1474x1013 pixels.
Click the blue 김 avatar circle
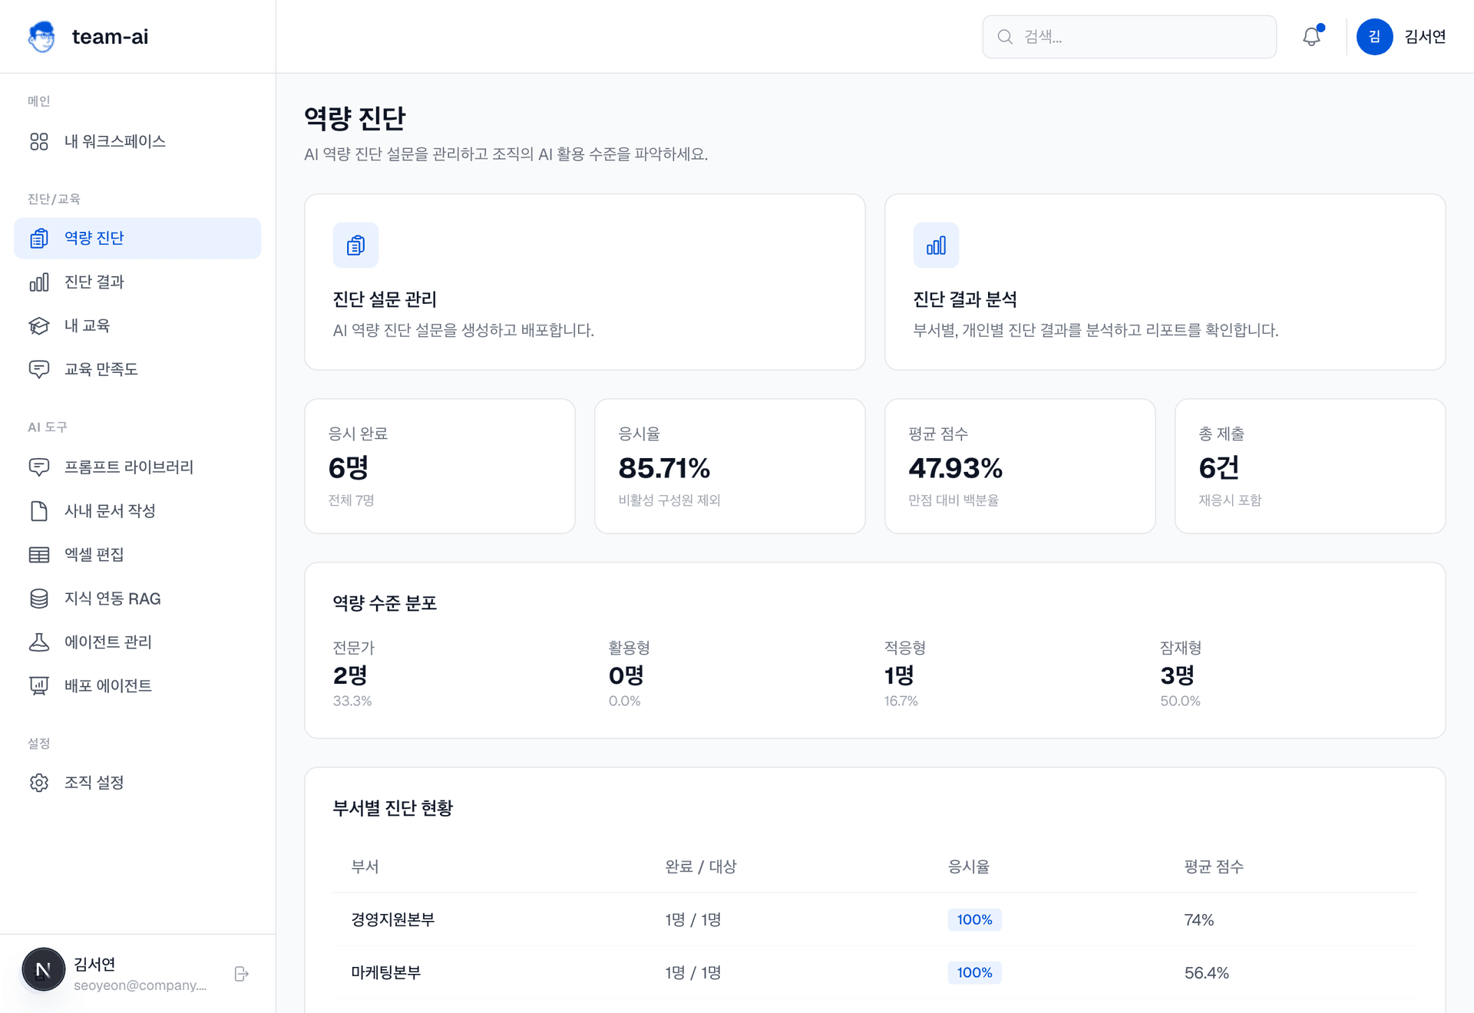tap(1374, 36)
